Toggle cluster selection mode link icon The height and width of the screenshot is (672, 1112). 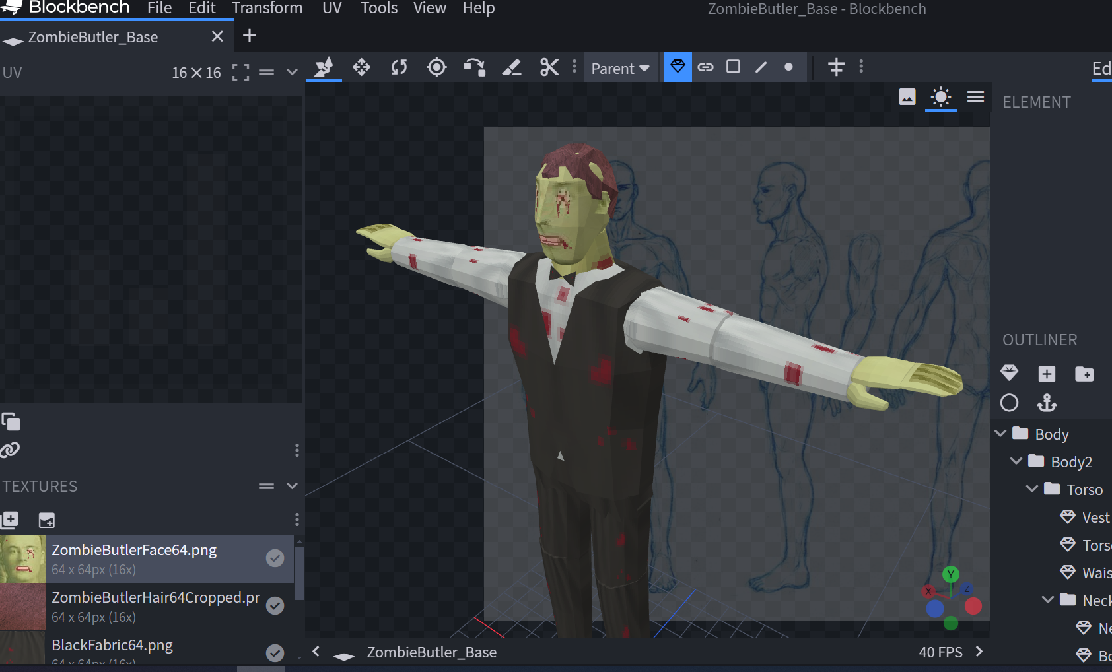pyautogui.click(x=705, y=67)
